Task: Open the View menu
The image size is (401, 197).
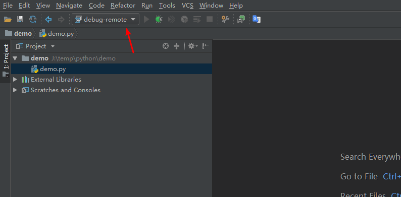Action: [43, 6]
